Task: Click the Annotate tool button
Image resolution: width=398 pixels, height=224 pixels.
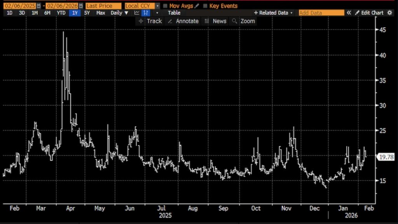Action: click(x=183, y=21)
